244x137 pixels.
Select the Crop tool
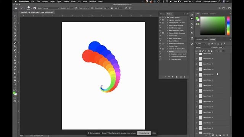pyautogui.click(x=15, y=29)
